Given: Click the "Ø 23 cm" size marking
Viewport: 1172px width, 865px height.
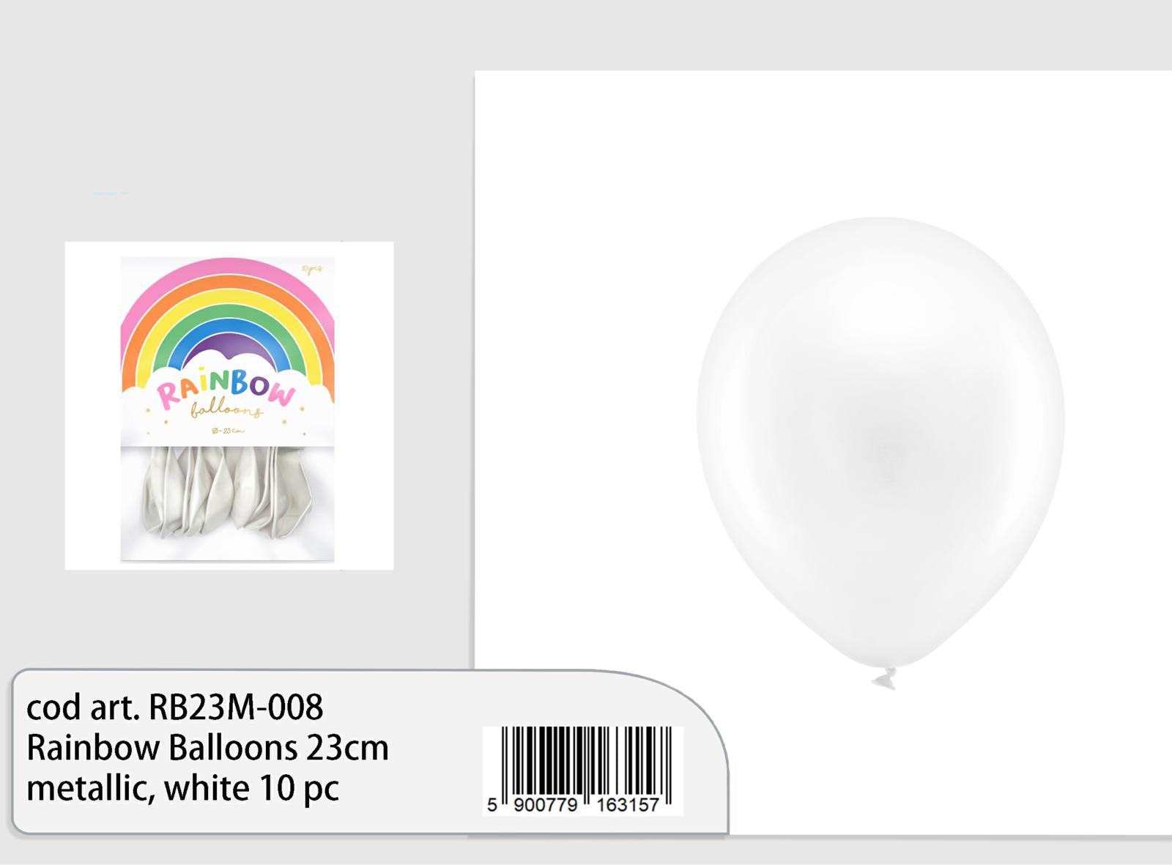Looking at the screenshot, I should point(228,431).
